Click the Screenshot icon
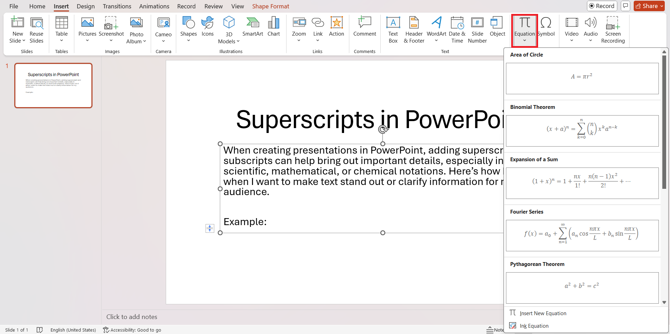 [x=111, y=22]
